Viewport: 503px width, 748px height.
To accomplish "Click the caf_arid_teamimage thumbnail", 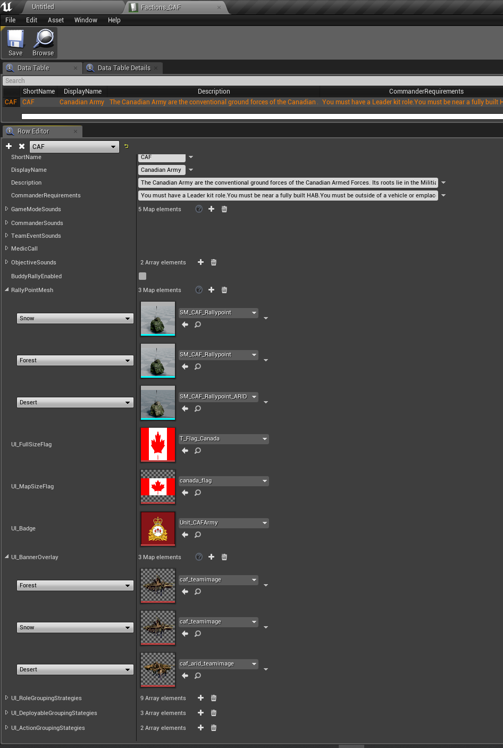I will pyautogui.click(x=158, y=670).
